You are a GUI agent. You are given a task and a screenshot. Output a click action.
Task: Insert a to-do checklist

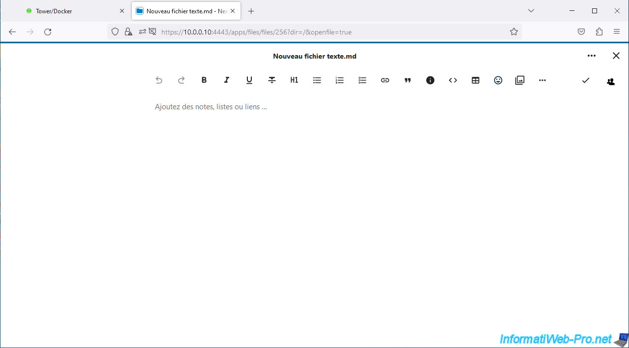point(362,80)
